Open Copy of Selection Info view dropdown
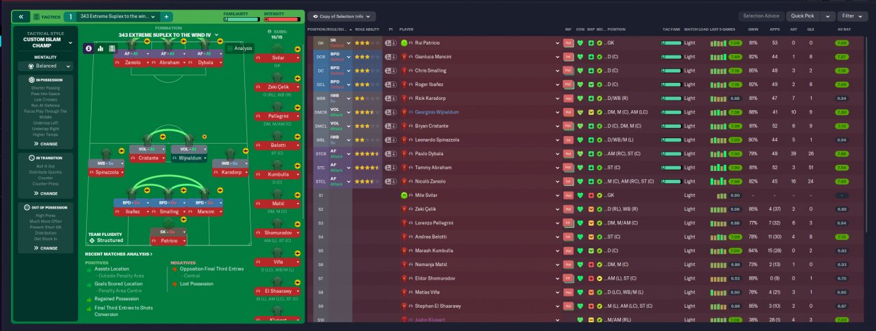876x331 pixels. point(342,16)
